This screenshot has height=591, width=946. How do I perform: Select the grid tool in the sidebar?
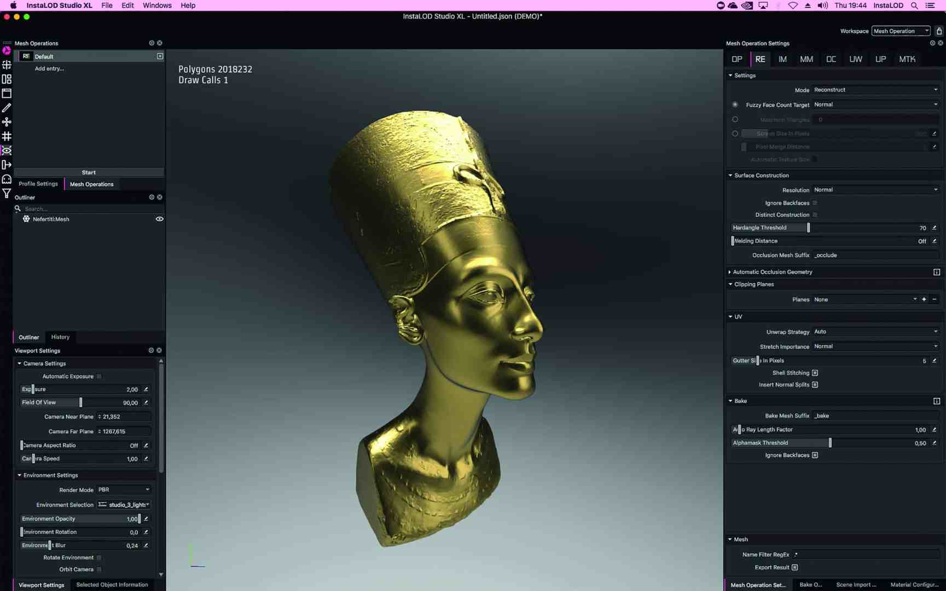coord(7,136)
